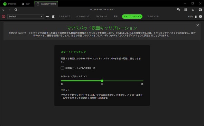
Task: Select the キャリブレーション tab
Action: pyautogui.click(x=132, y=17)
